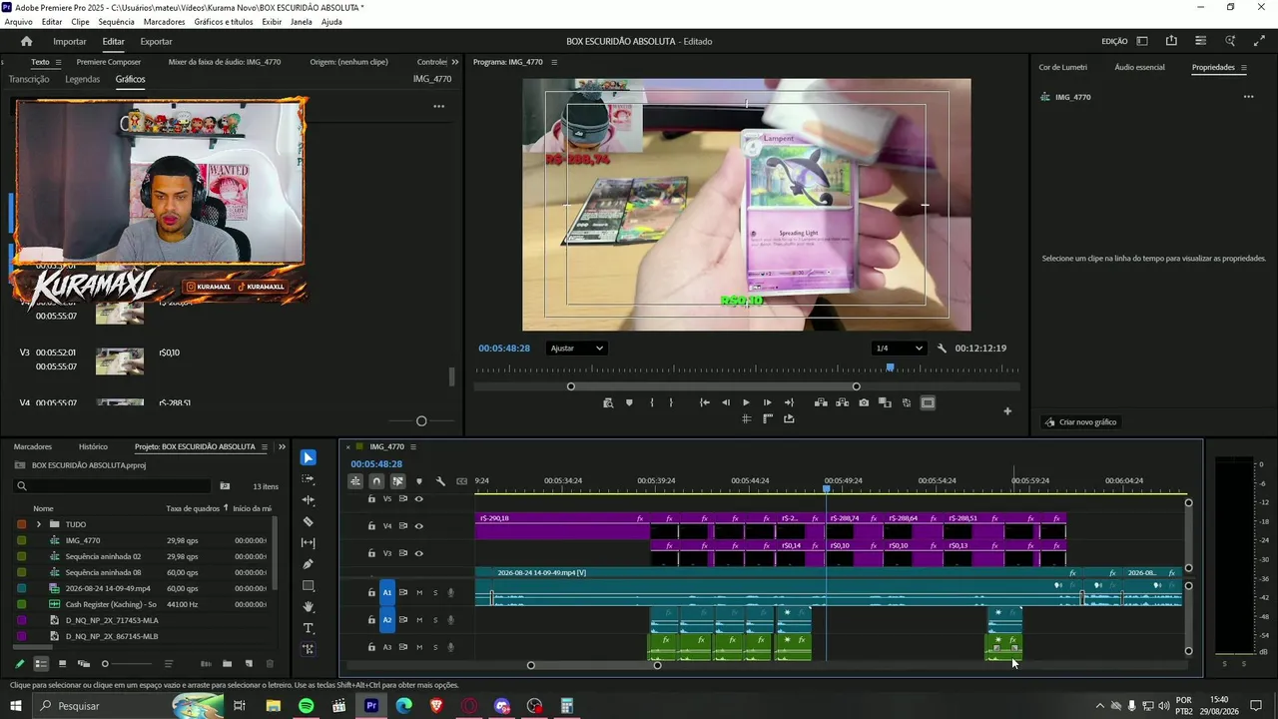Click the Extract button in Program monitor
Screen dimensions: 1278x719
pyautogui.click(x=842, y=403)
